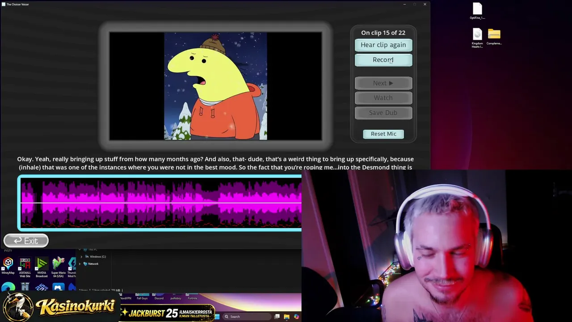
Task: Open the Copilot icon on the taskbar
Action: coord(296,317)
